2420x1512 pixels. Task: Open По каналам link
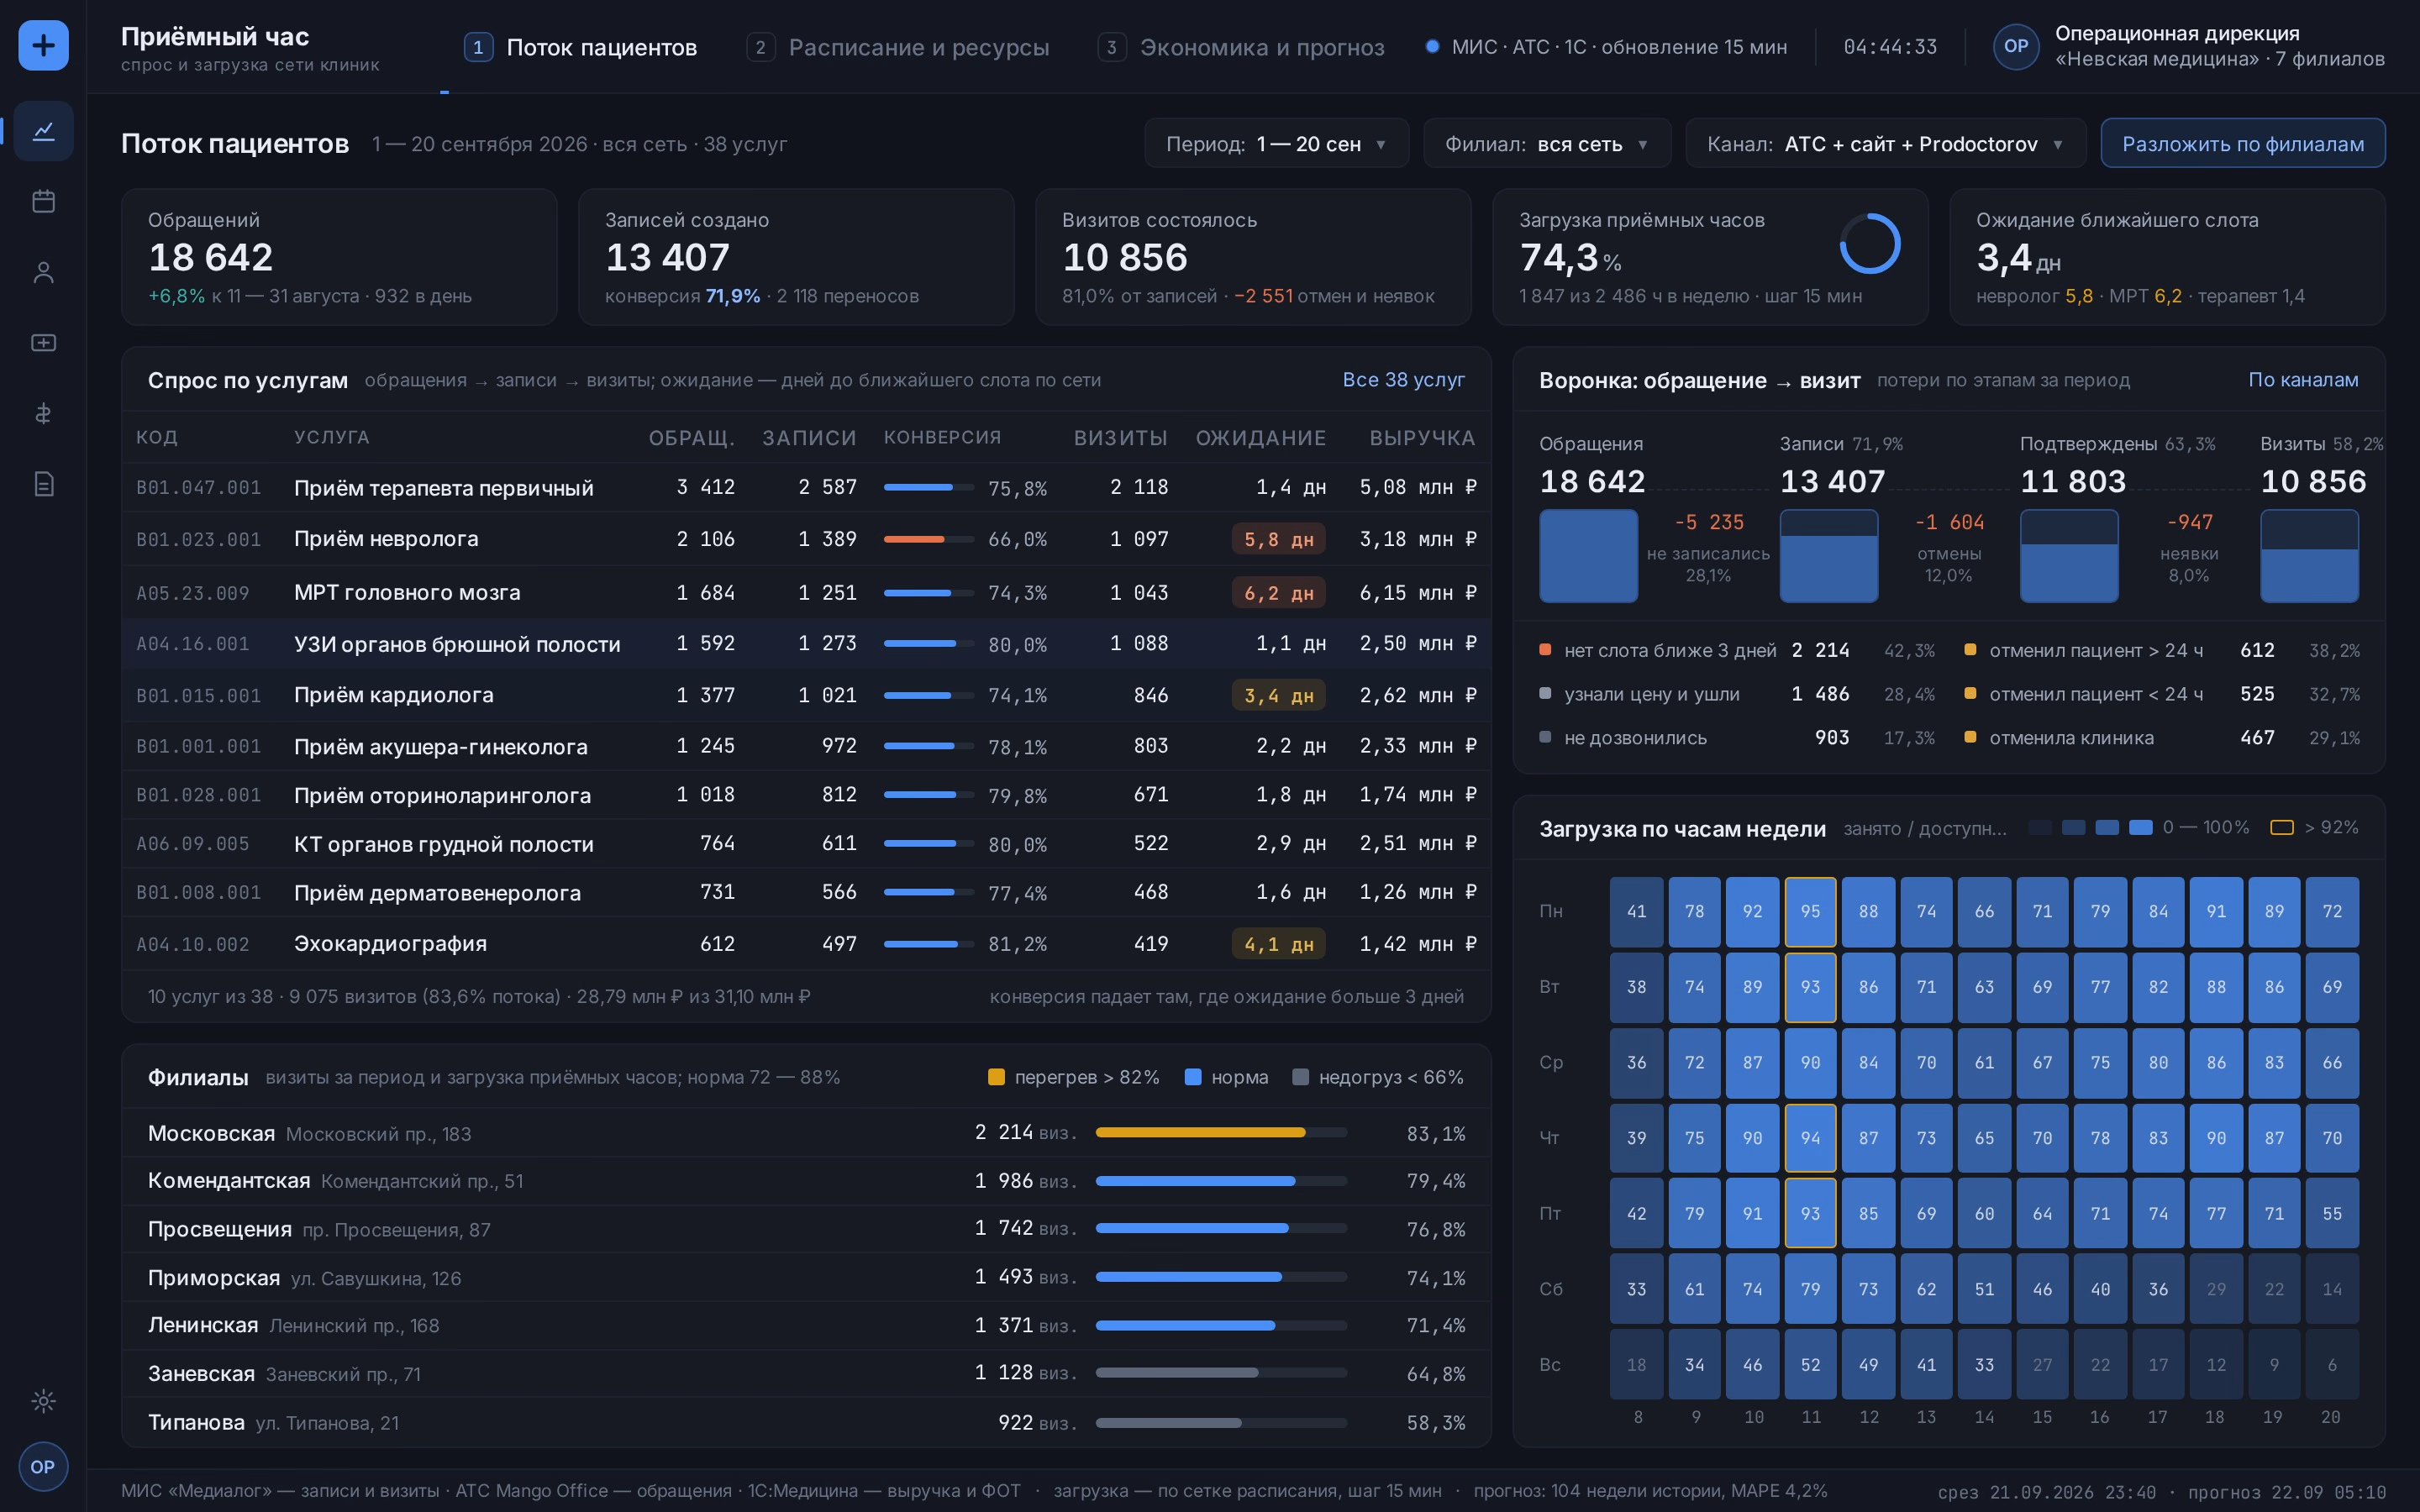(2303, 380)
